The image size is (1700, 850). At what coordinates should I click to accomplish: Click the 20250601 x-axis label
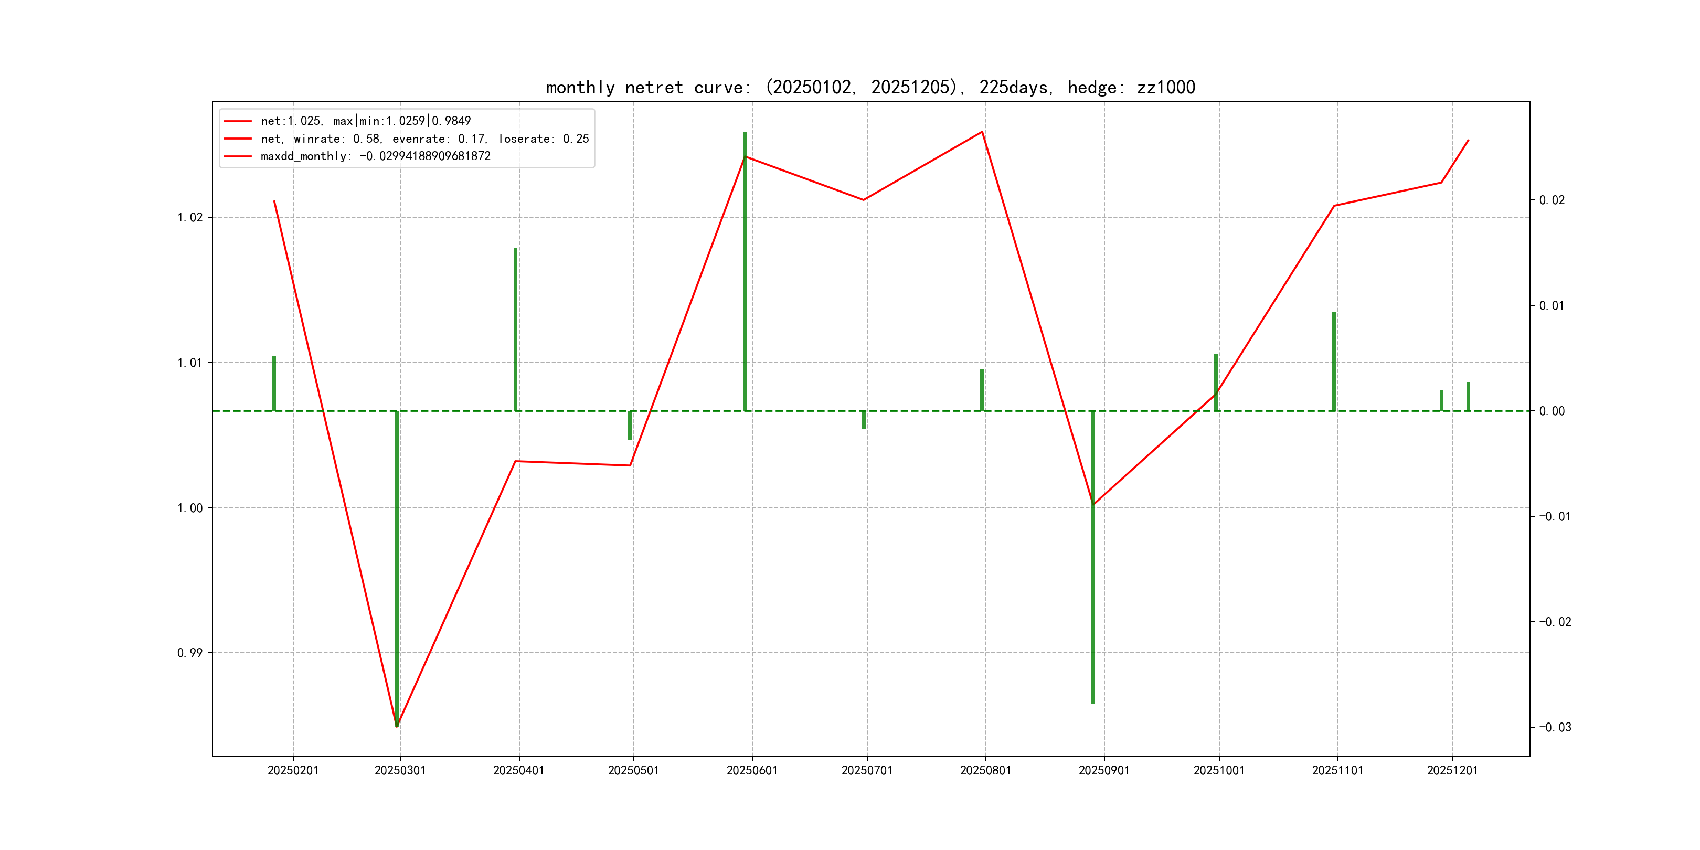pyautogui.click(x=752, y=771)
